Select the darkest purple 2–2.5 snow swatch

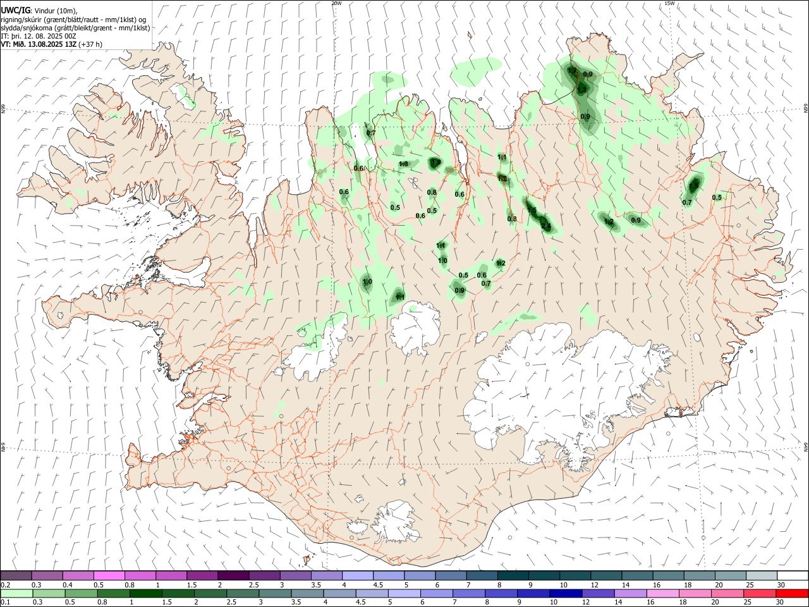click(x=234, y=575)
